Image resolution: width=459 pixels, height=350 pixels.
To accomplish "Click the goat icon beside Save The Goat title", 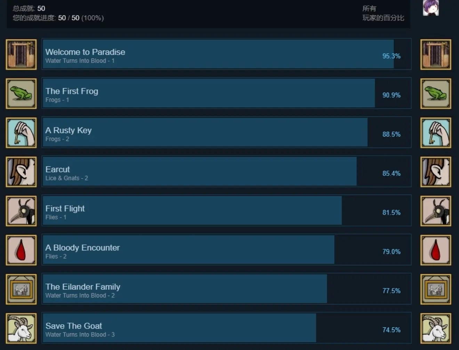I will coord(21,328).
